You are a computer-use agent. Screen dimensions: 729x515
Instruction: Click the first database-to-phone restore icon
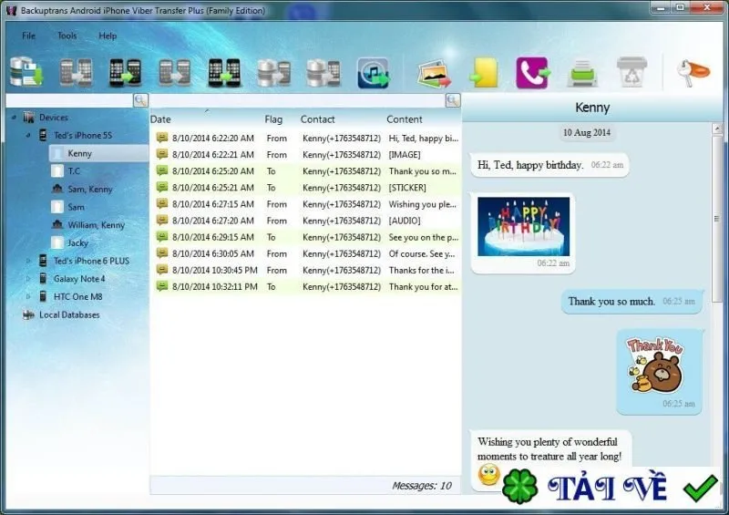pos(274,73)
